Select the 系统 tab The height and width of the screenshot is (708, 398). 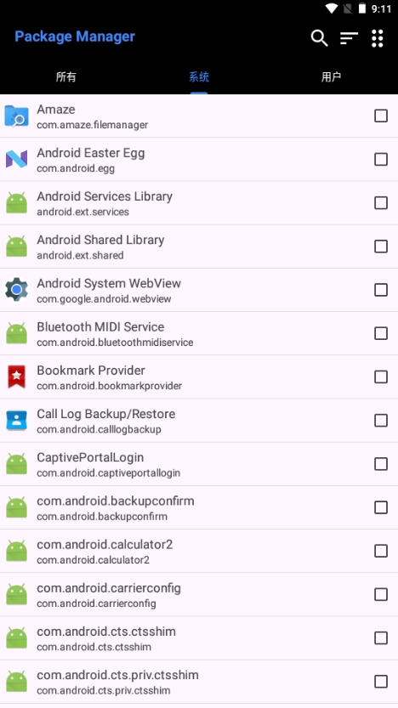(199, 76)
